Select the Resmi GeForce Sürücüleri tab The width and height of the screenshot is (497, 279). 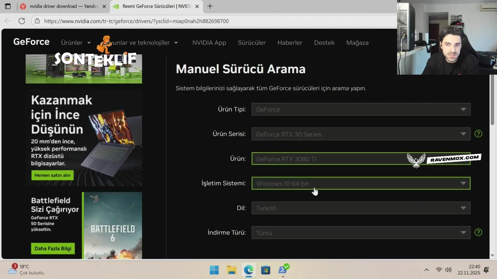(156, 6)
